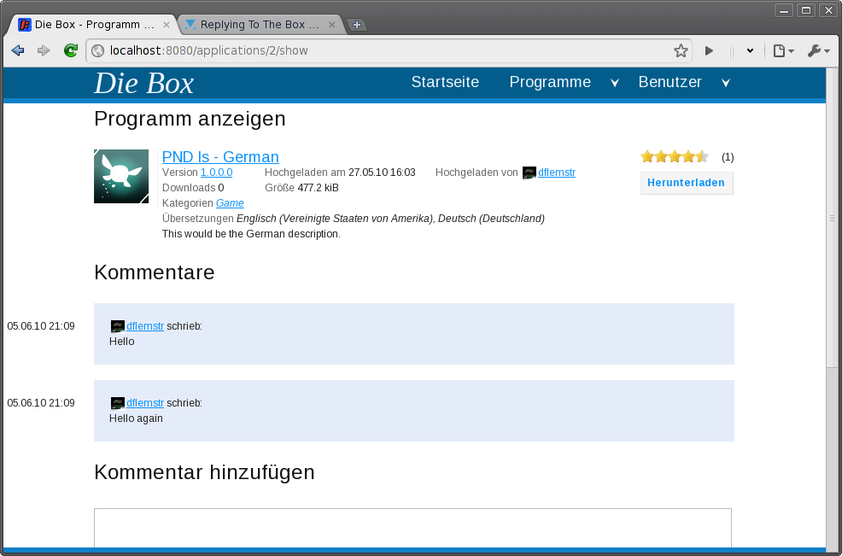
Task: Rate the app using the star rating
Action: 675,156
